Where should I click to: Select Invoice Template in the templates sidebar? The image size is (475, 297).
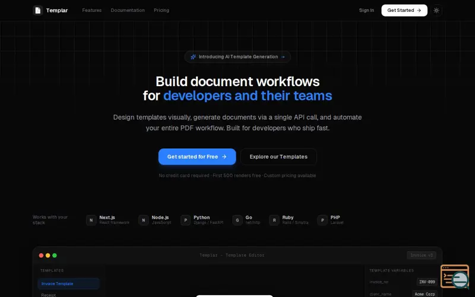point(68,284)
